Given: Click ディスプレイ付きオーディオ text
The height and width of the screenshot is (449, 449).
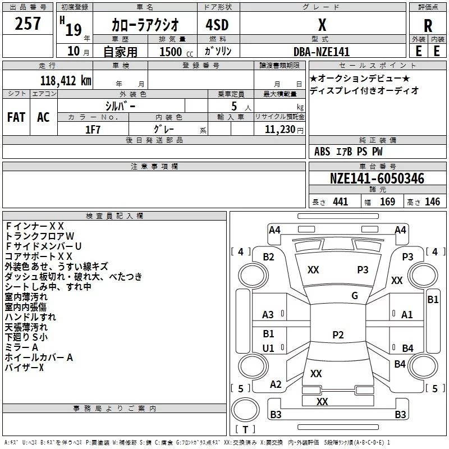Looking at the screenshot, I should [364, 90].
